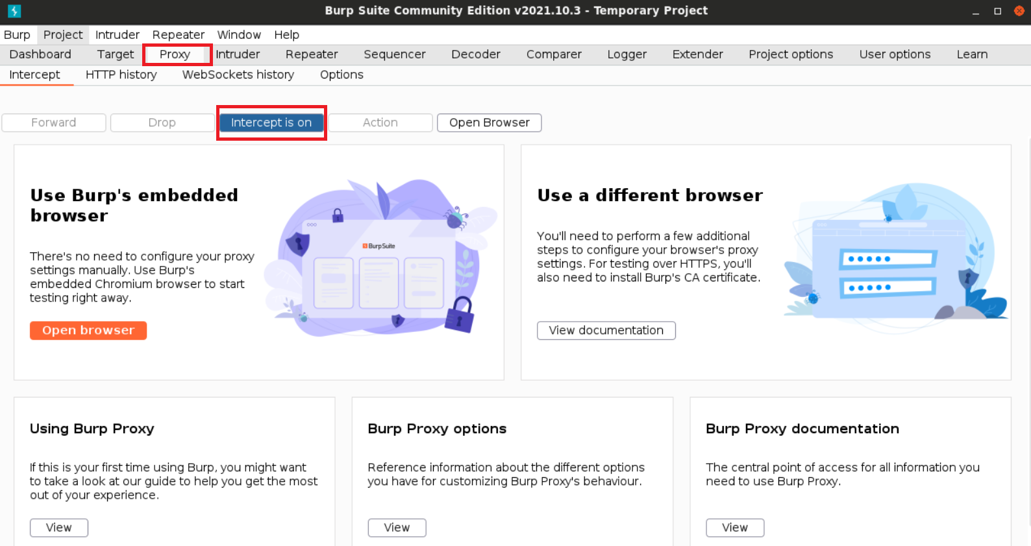
Task: Click the Drop button
Action: click(x=162, y=123)
